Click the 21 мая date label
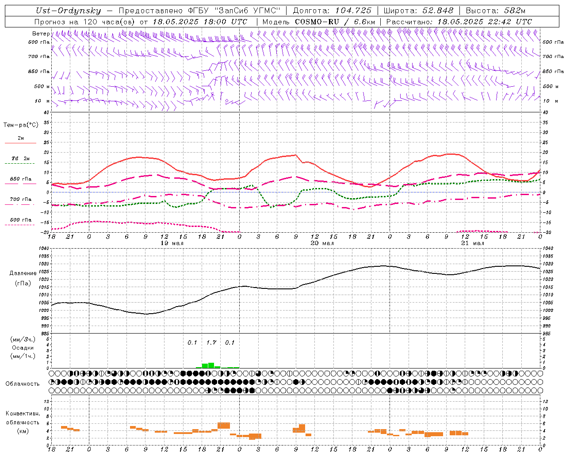This screenshot has width=566, height=453. pos(472,243)
